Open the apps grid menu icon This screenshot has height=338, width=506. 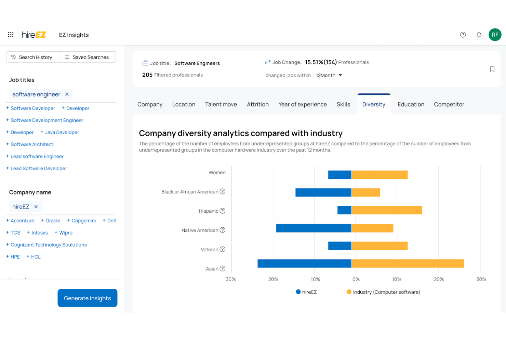tap(11, 35)
